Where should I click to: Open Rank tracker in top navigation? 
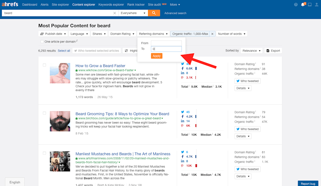pyautogui.click(x=136, y=5)
